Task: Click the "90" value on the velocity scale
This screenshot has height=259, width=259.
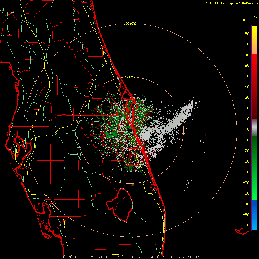Action: click(247, 34)
